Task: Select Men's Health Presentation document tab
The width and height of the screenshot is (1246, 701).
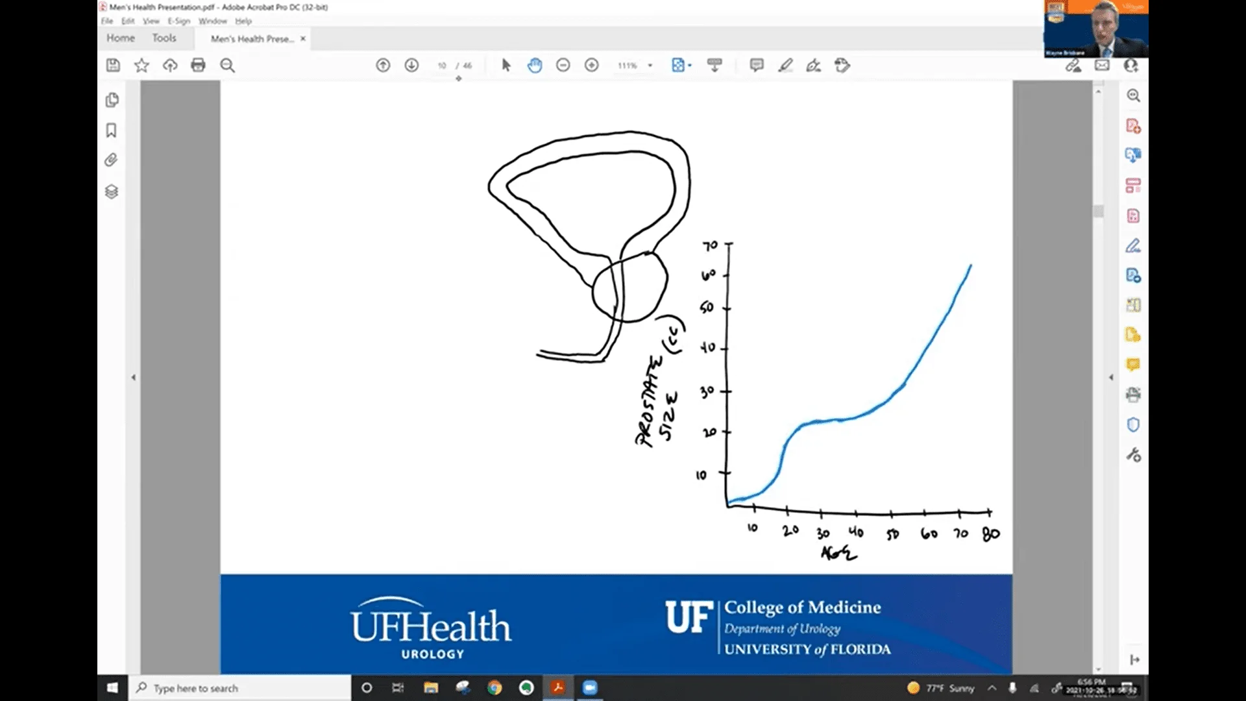Action: click(252, 39)
